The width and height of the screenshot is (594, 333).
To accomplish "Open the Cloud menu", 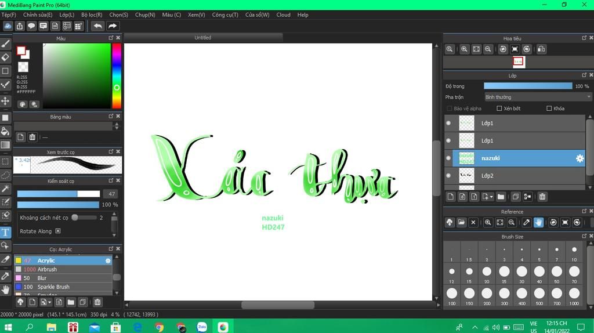I will click(283, 15).
